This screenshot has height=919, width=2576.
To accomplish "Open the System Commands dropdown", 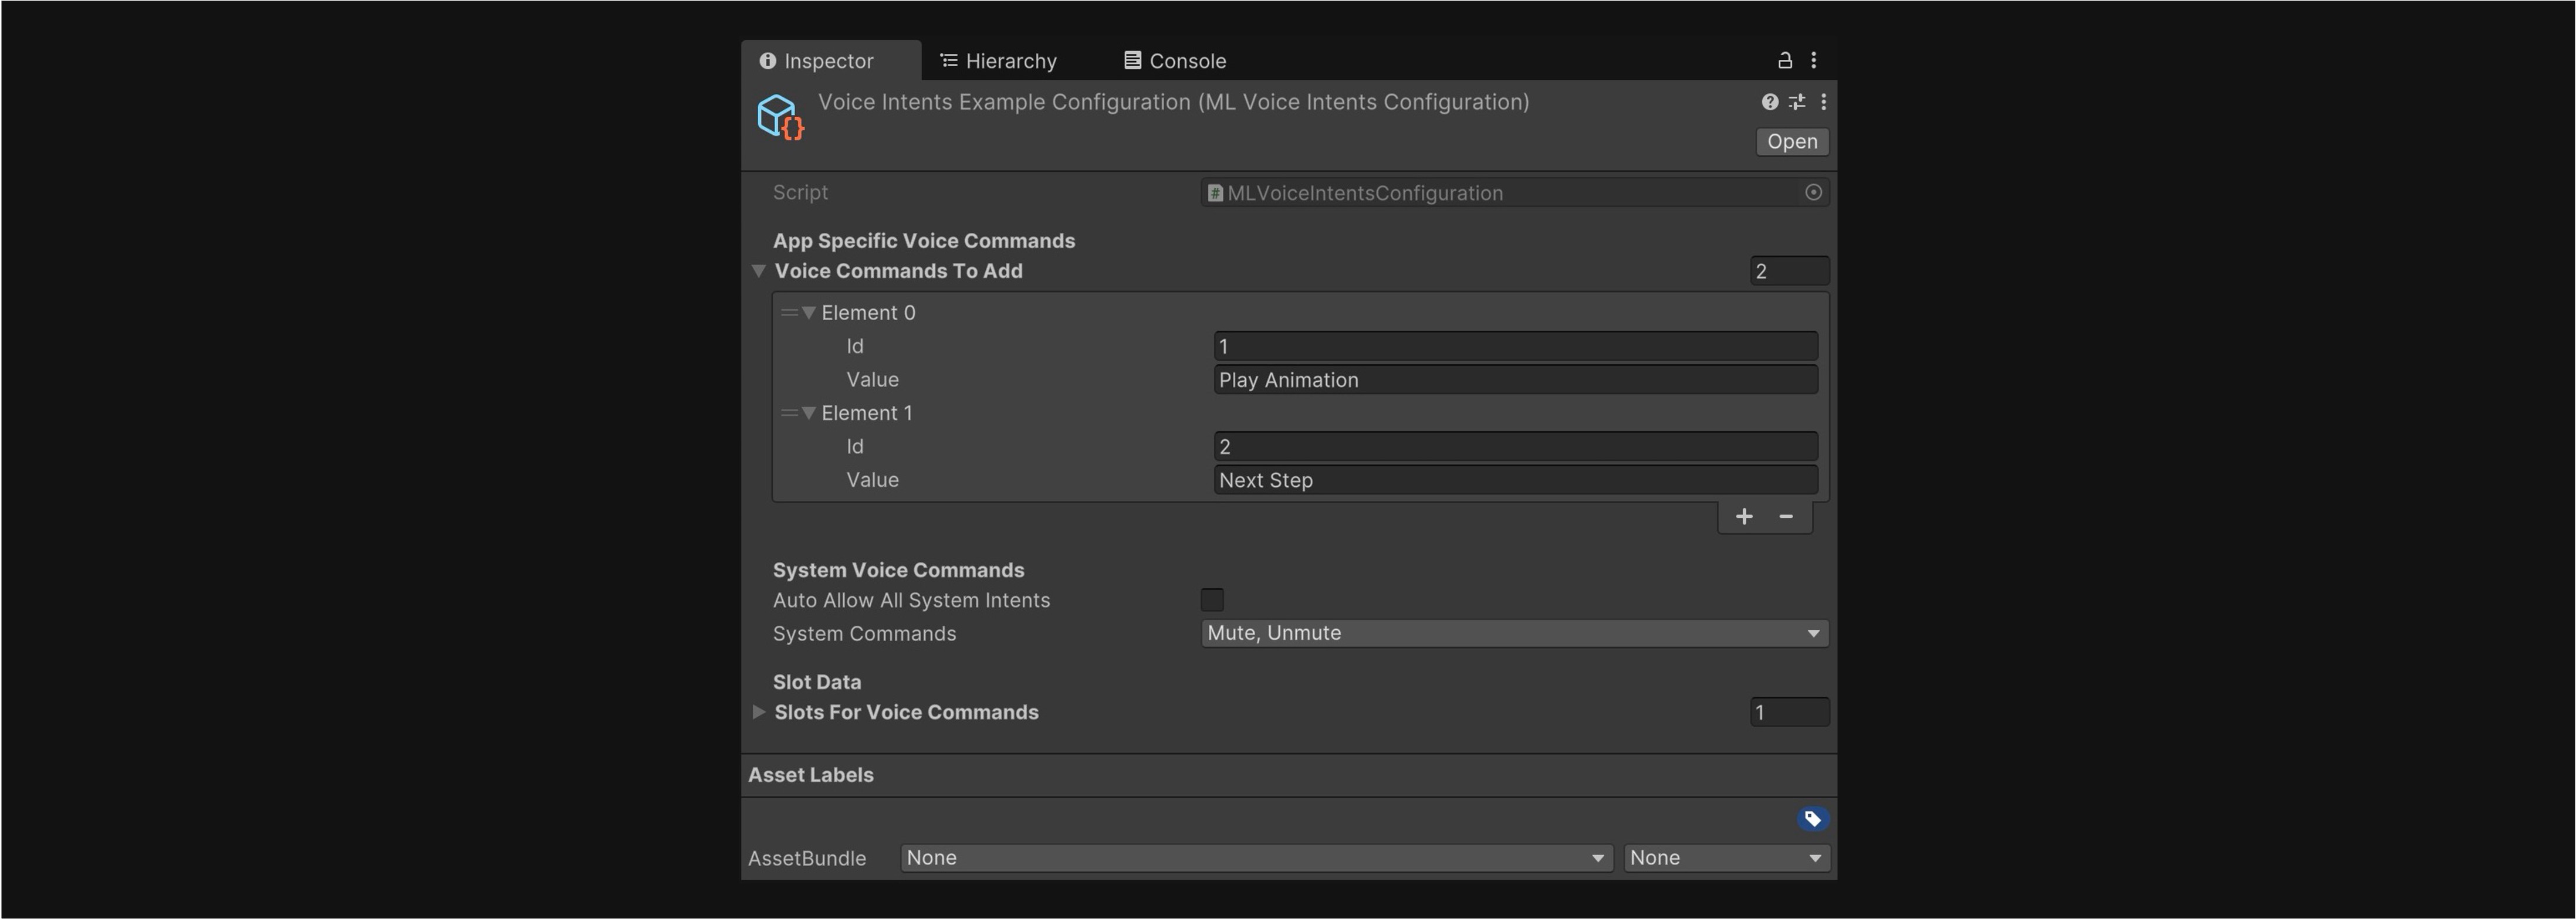I will click(x=1514, y=633).
